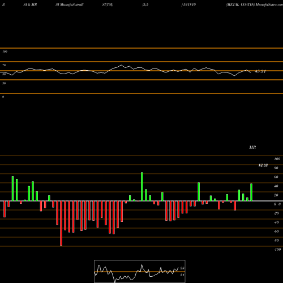Click the value 31 in mini chart

coord(182,275)
